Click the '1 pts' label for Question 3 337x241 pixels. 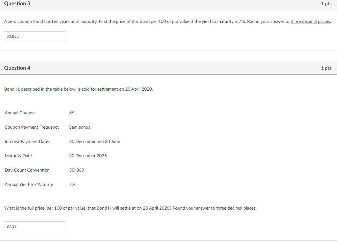326,4
